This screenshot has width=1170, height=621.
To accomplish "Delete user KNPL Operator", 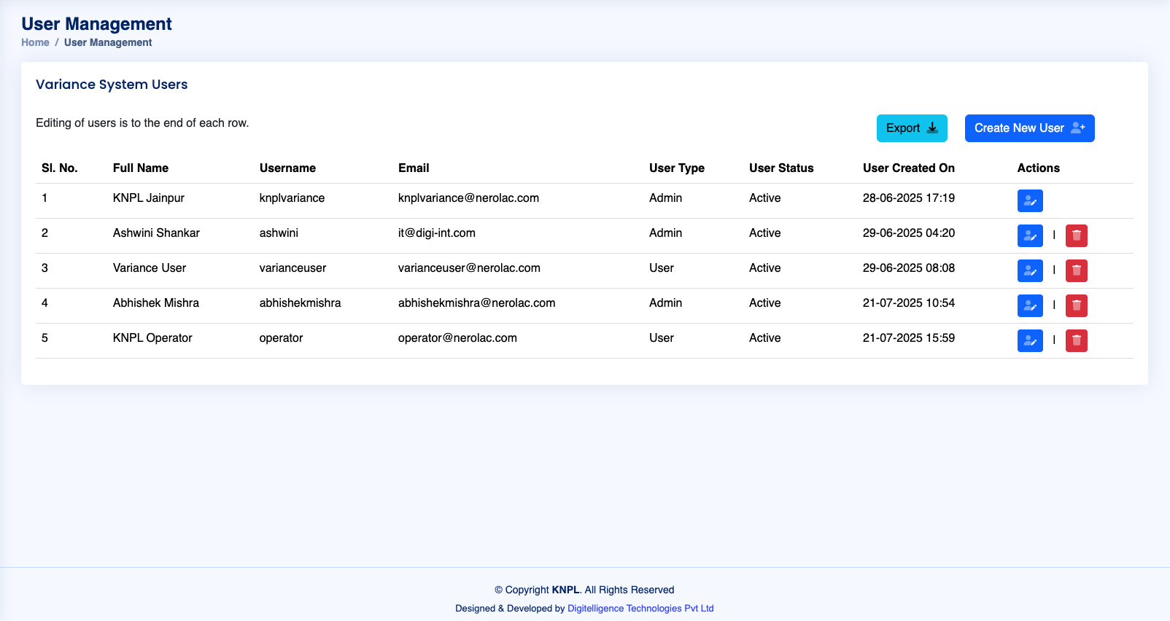I will [1077, 340].
